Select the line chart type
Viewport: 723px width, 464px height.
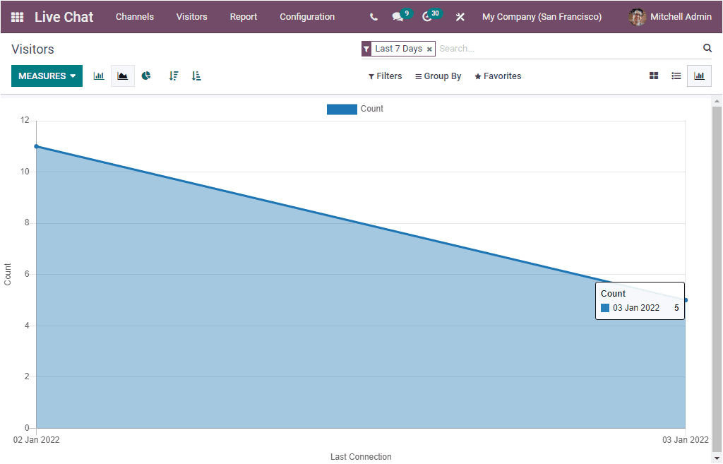(x=122, y=76)
